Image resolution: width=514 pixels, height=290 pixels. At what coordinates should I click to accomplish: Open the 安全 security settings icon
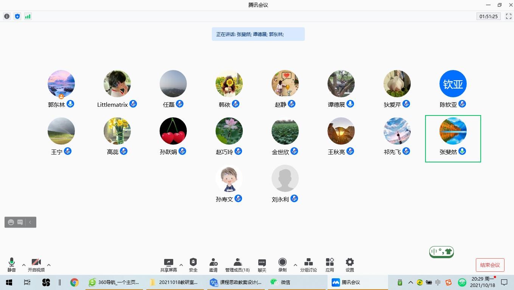pos(193,265)
